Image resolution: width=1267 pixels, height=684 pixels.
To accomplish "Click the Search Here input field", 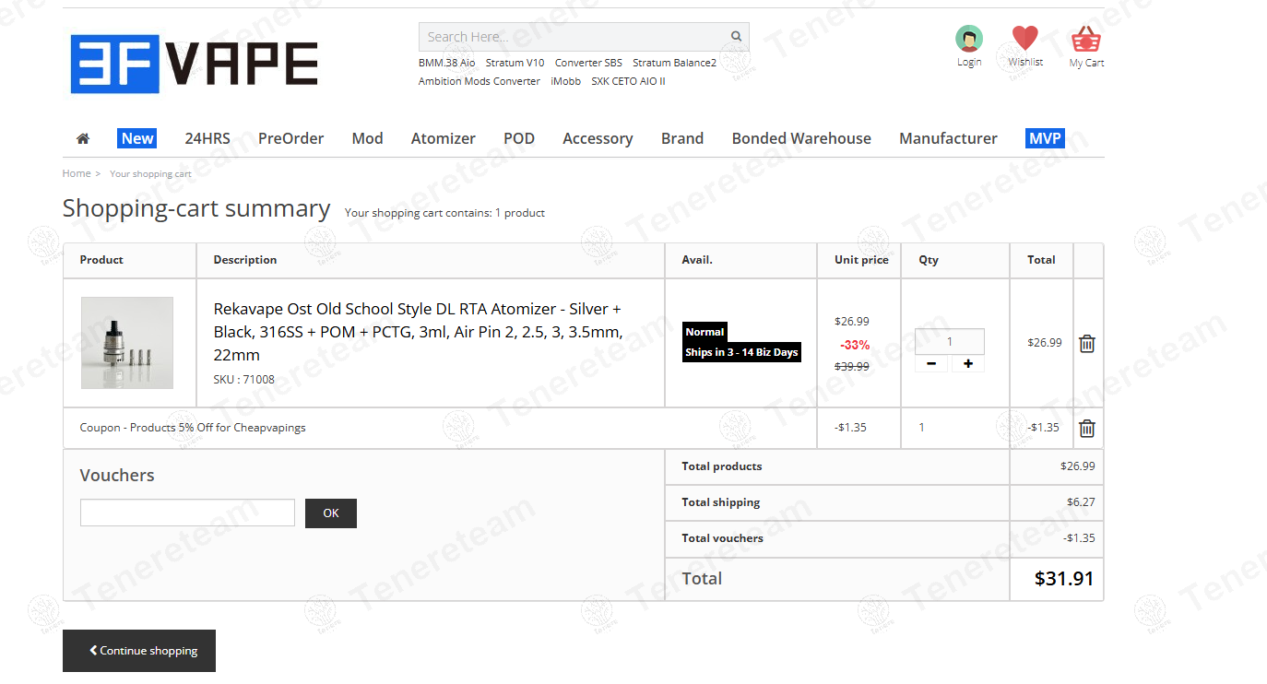I will [574, 37].
